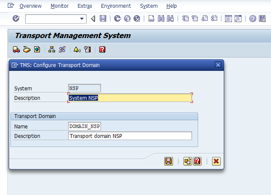Open the command field dropdown arrow
This screenshot has width=271, height=195.
tap(82, 19)
